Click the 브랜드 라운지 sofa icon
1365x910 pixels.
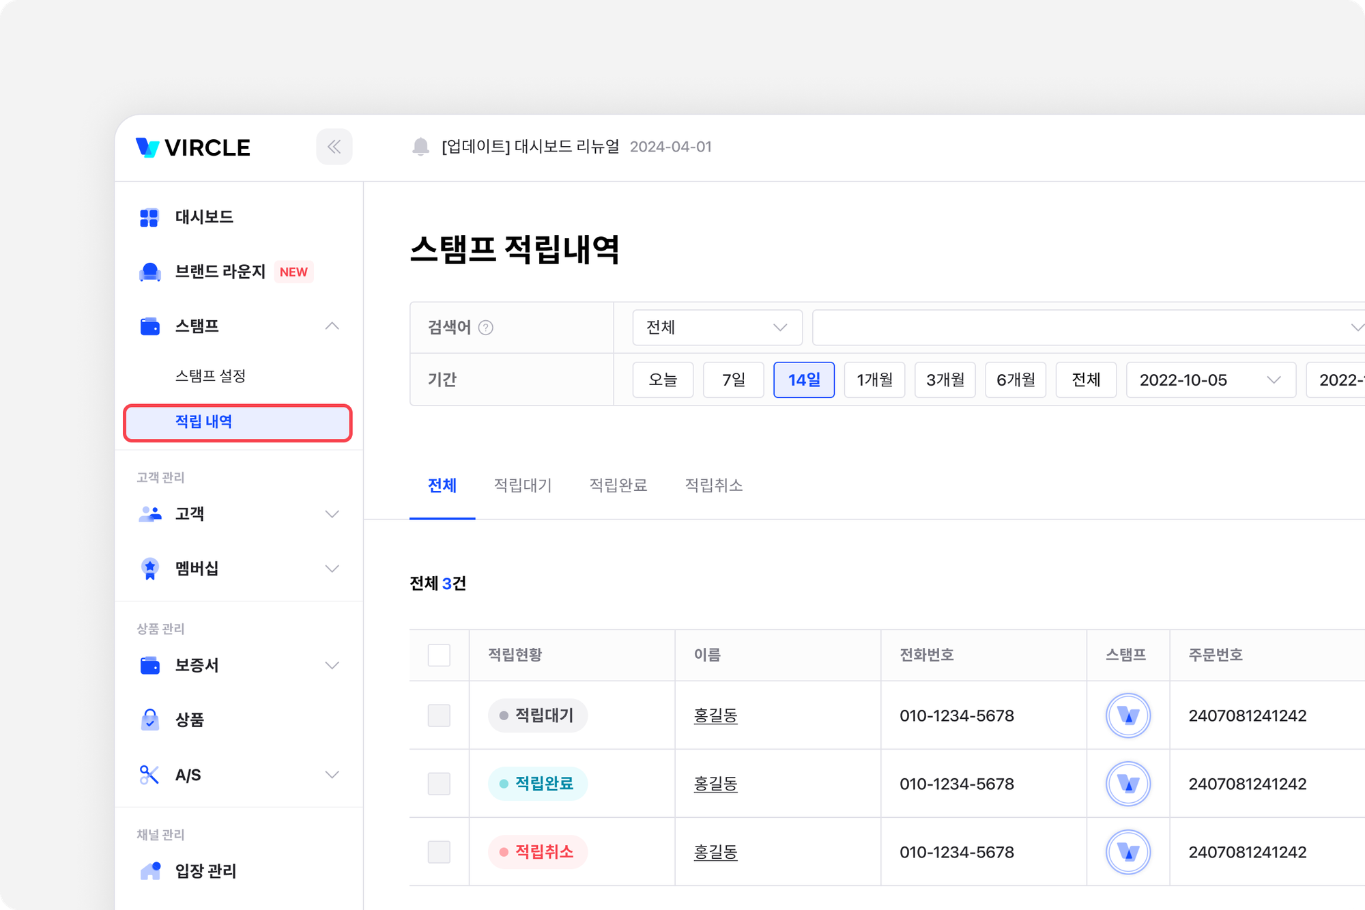coord(149,272)
